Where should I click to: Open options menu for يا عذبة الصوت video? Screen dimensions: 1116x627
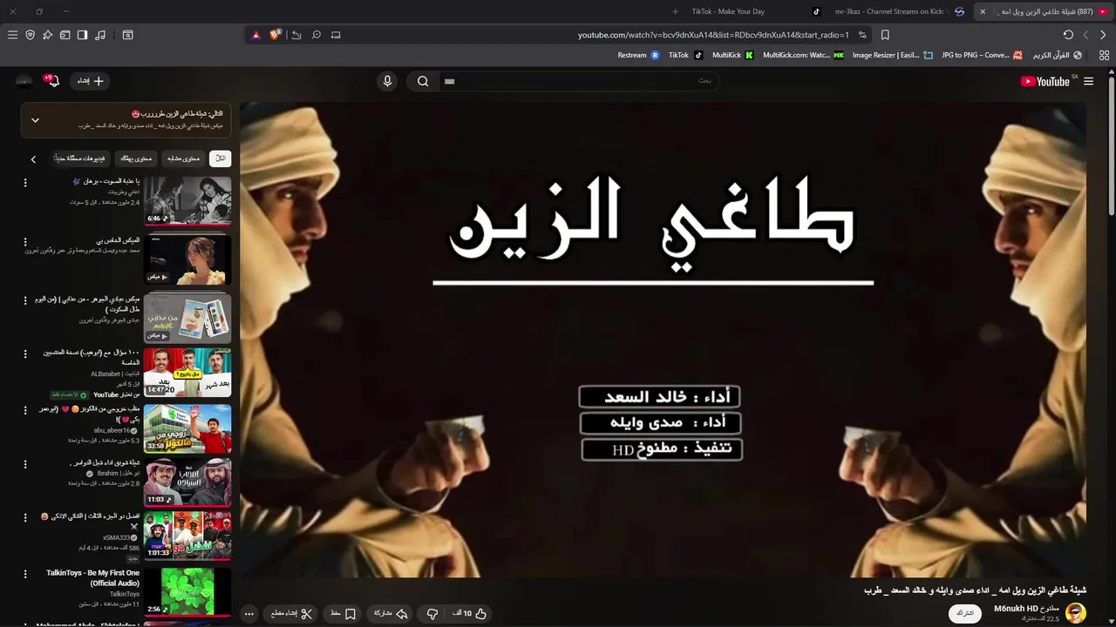[x=25, y=183]
